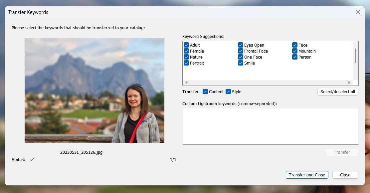Toggle the Eyes Open keyword checkbox

click(241, 45)
